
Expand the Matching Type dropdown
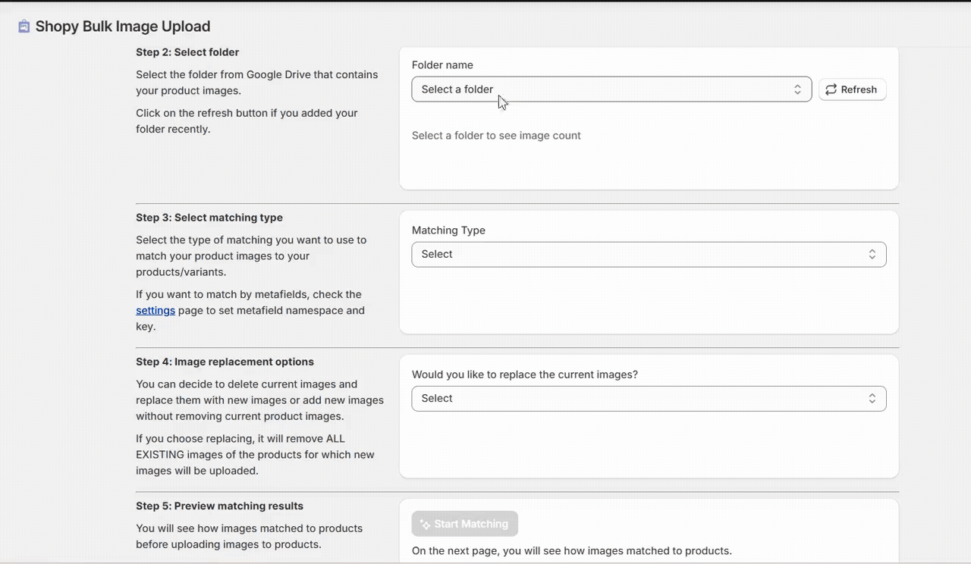pos(648,255)
